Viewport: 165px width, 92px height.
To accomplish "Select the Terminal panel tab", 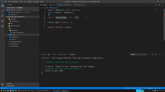I will tap(72, 54).
